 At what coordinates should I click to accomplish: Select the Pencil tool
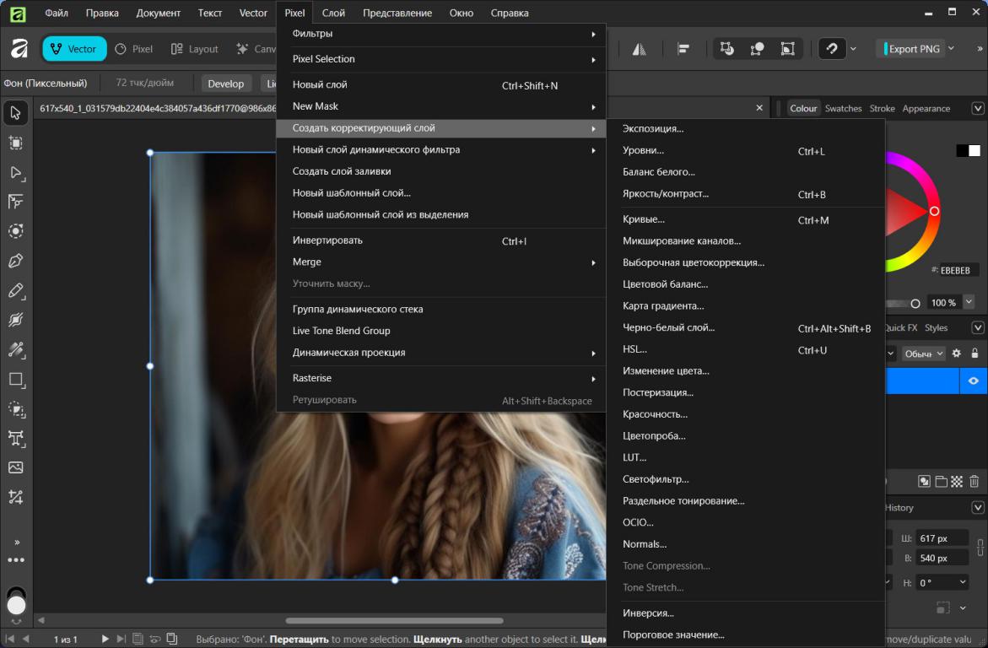tap(15, 290)
